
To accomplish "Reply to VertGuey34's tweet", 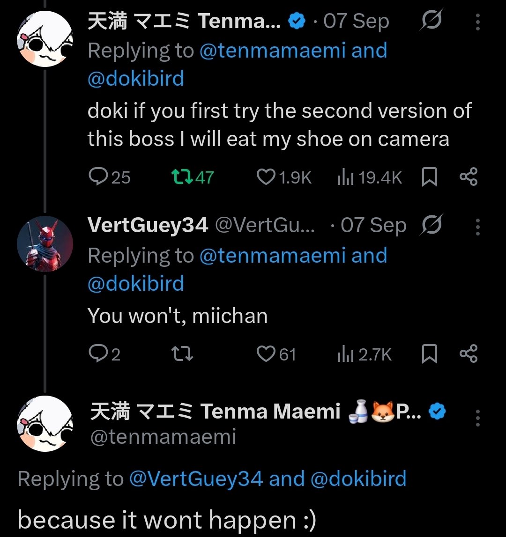I will pos(98,354).
